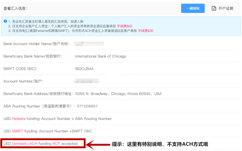Open the 开户证明 account certificate link
The image size is (242, 151).
click(226, 8)
